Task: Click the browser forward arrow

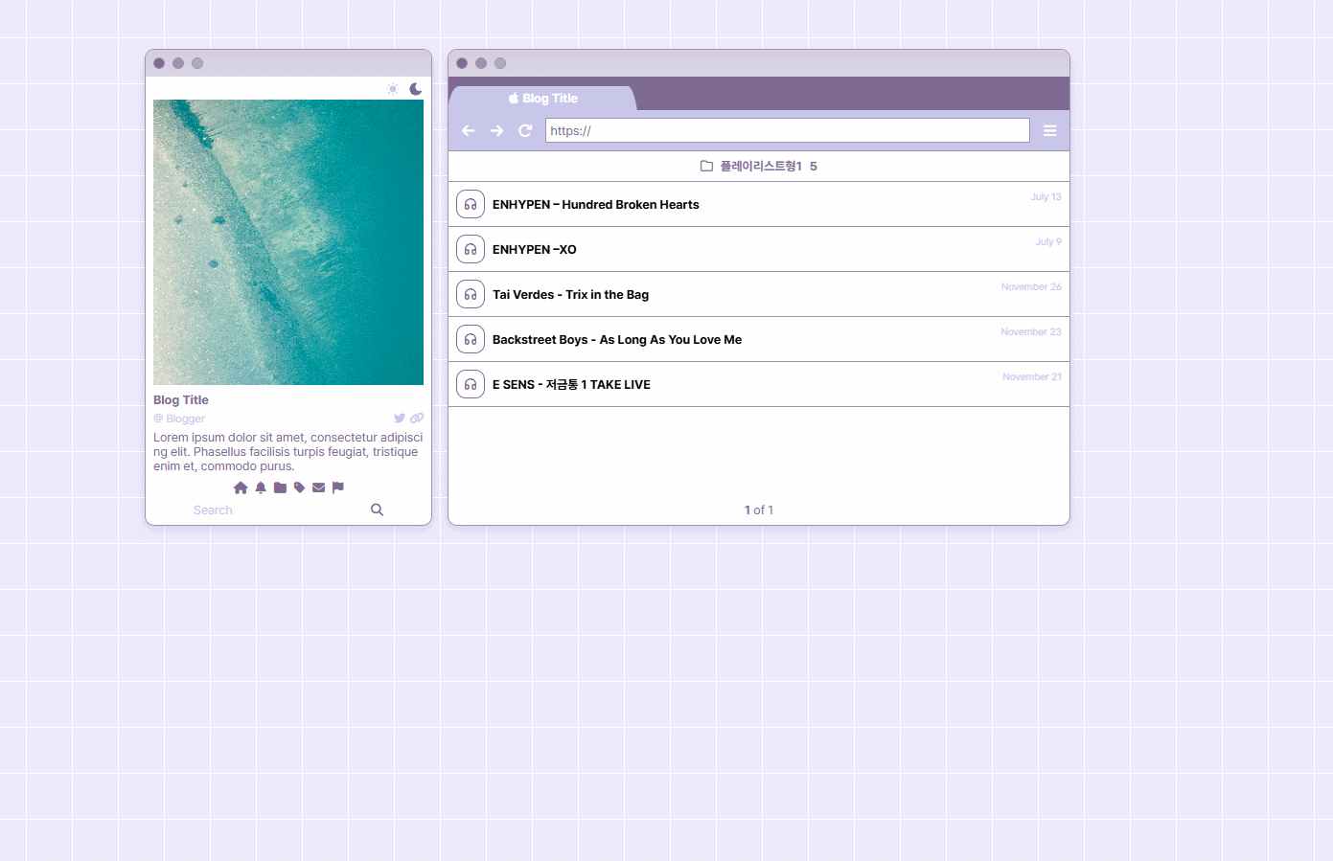Action: (x=496, y=130)
